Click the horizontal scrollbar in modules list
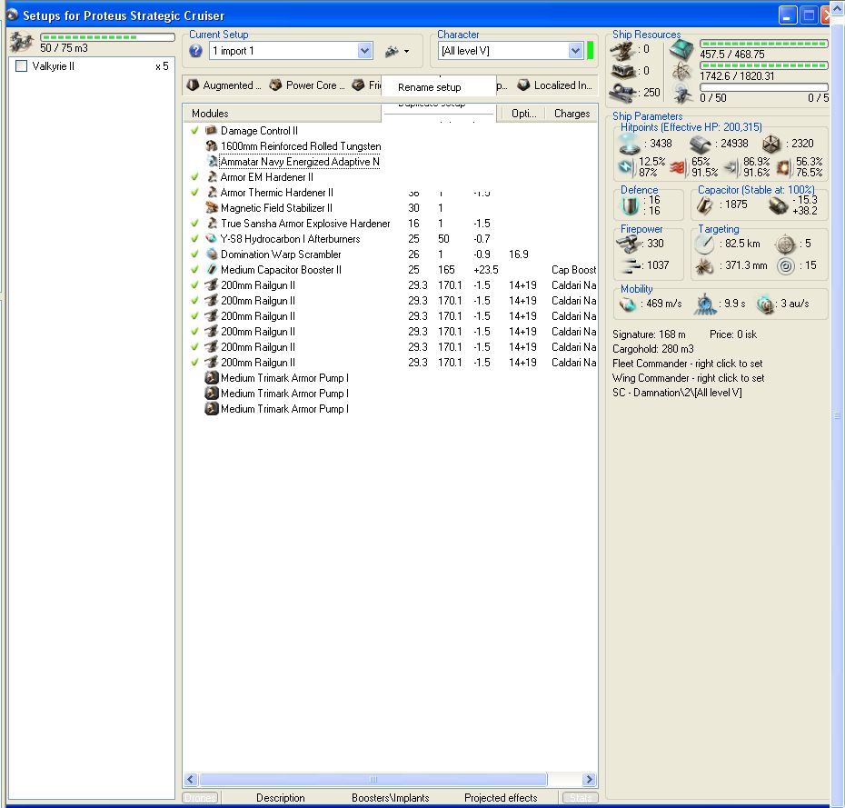845x808 pixels. pos(373,780)
